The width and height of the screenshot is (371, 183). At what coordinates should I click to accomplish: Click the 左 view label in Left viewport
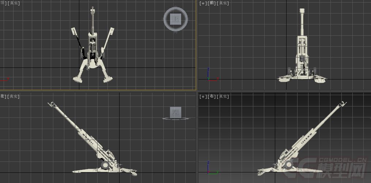(2, 96)
